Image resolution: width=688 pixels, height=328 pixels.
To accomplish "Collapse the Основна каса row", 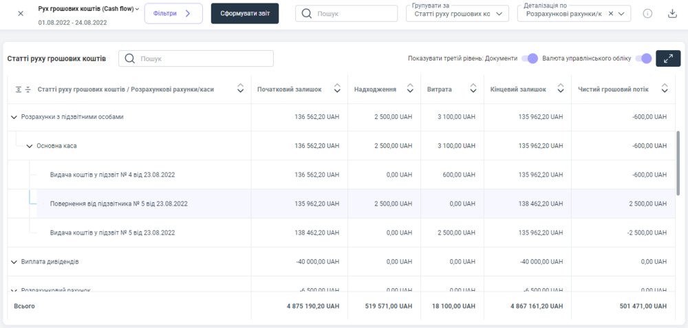I will click(29, 146).
